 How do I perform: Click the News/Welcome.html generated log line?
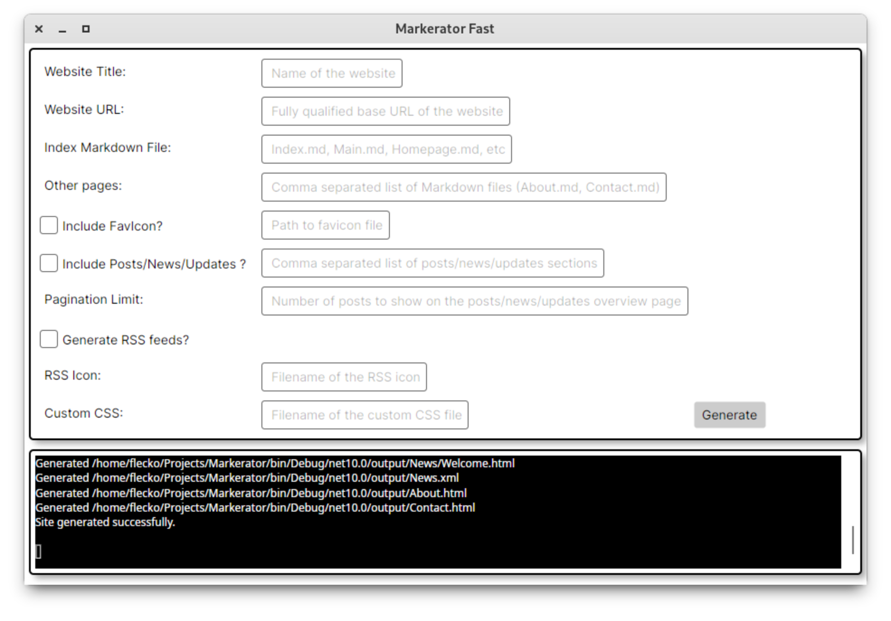275,464
